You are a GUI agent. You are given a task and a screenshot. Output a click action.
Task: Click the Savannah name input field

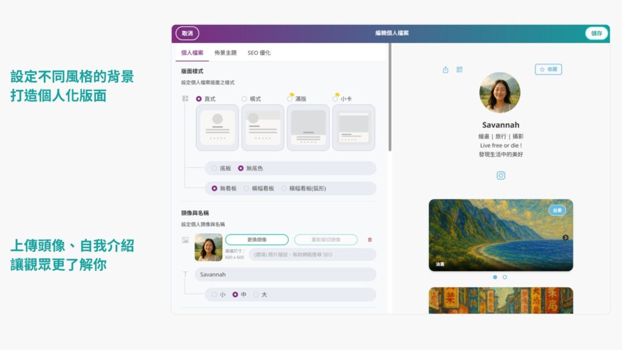[x=285, y=275]
